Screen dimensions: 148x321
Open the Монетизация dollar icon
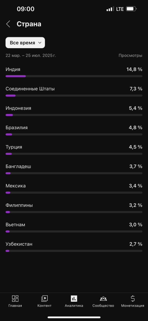point(133,299)
